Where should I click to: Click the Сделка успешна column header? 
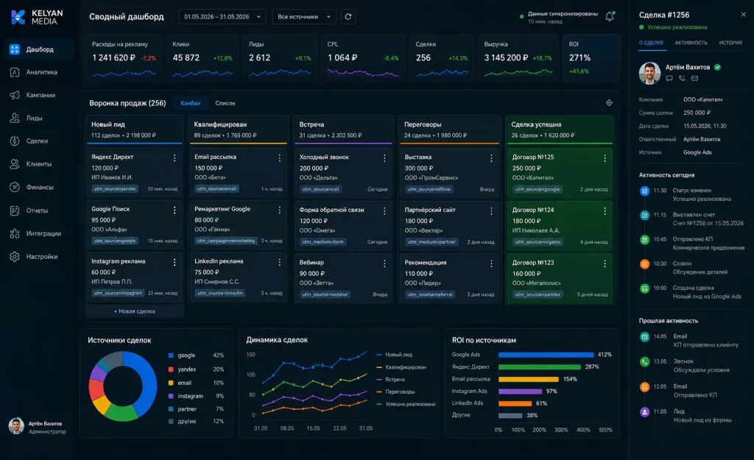(560, 130)
